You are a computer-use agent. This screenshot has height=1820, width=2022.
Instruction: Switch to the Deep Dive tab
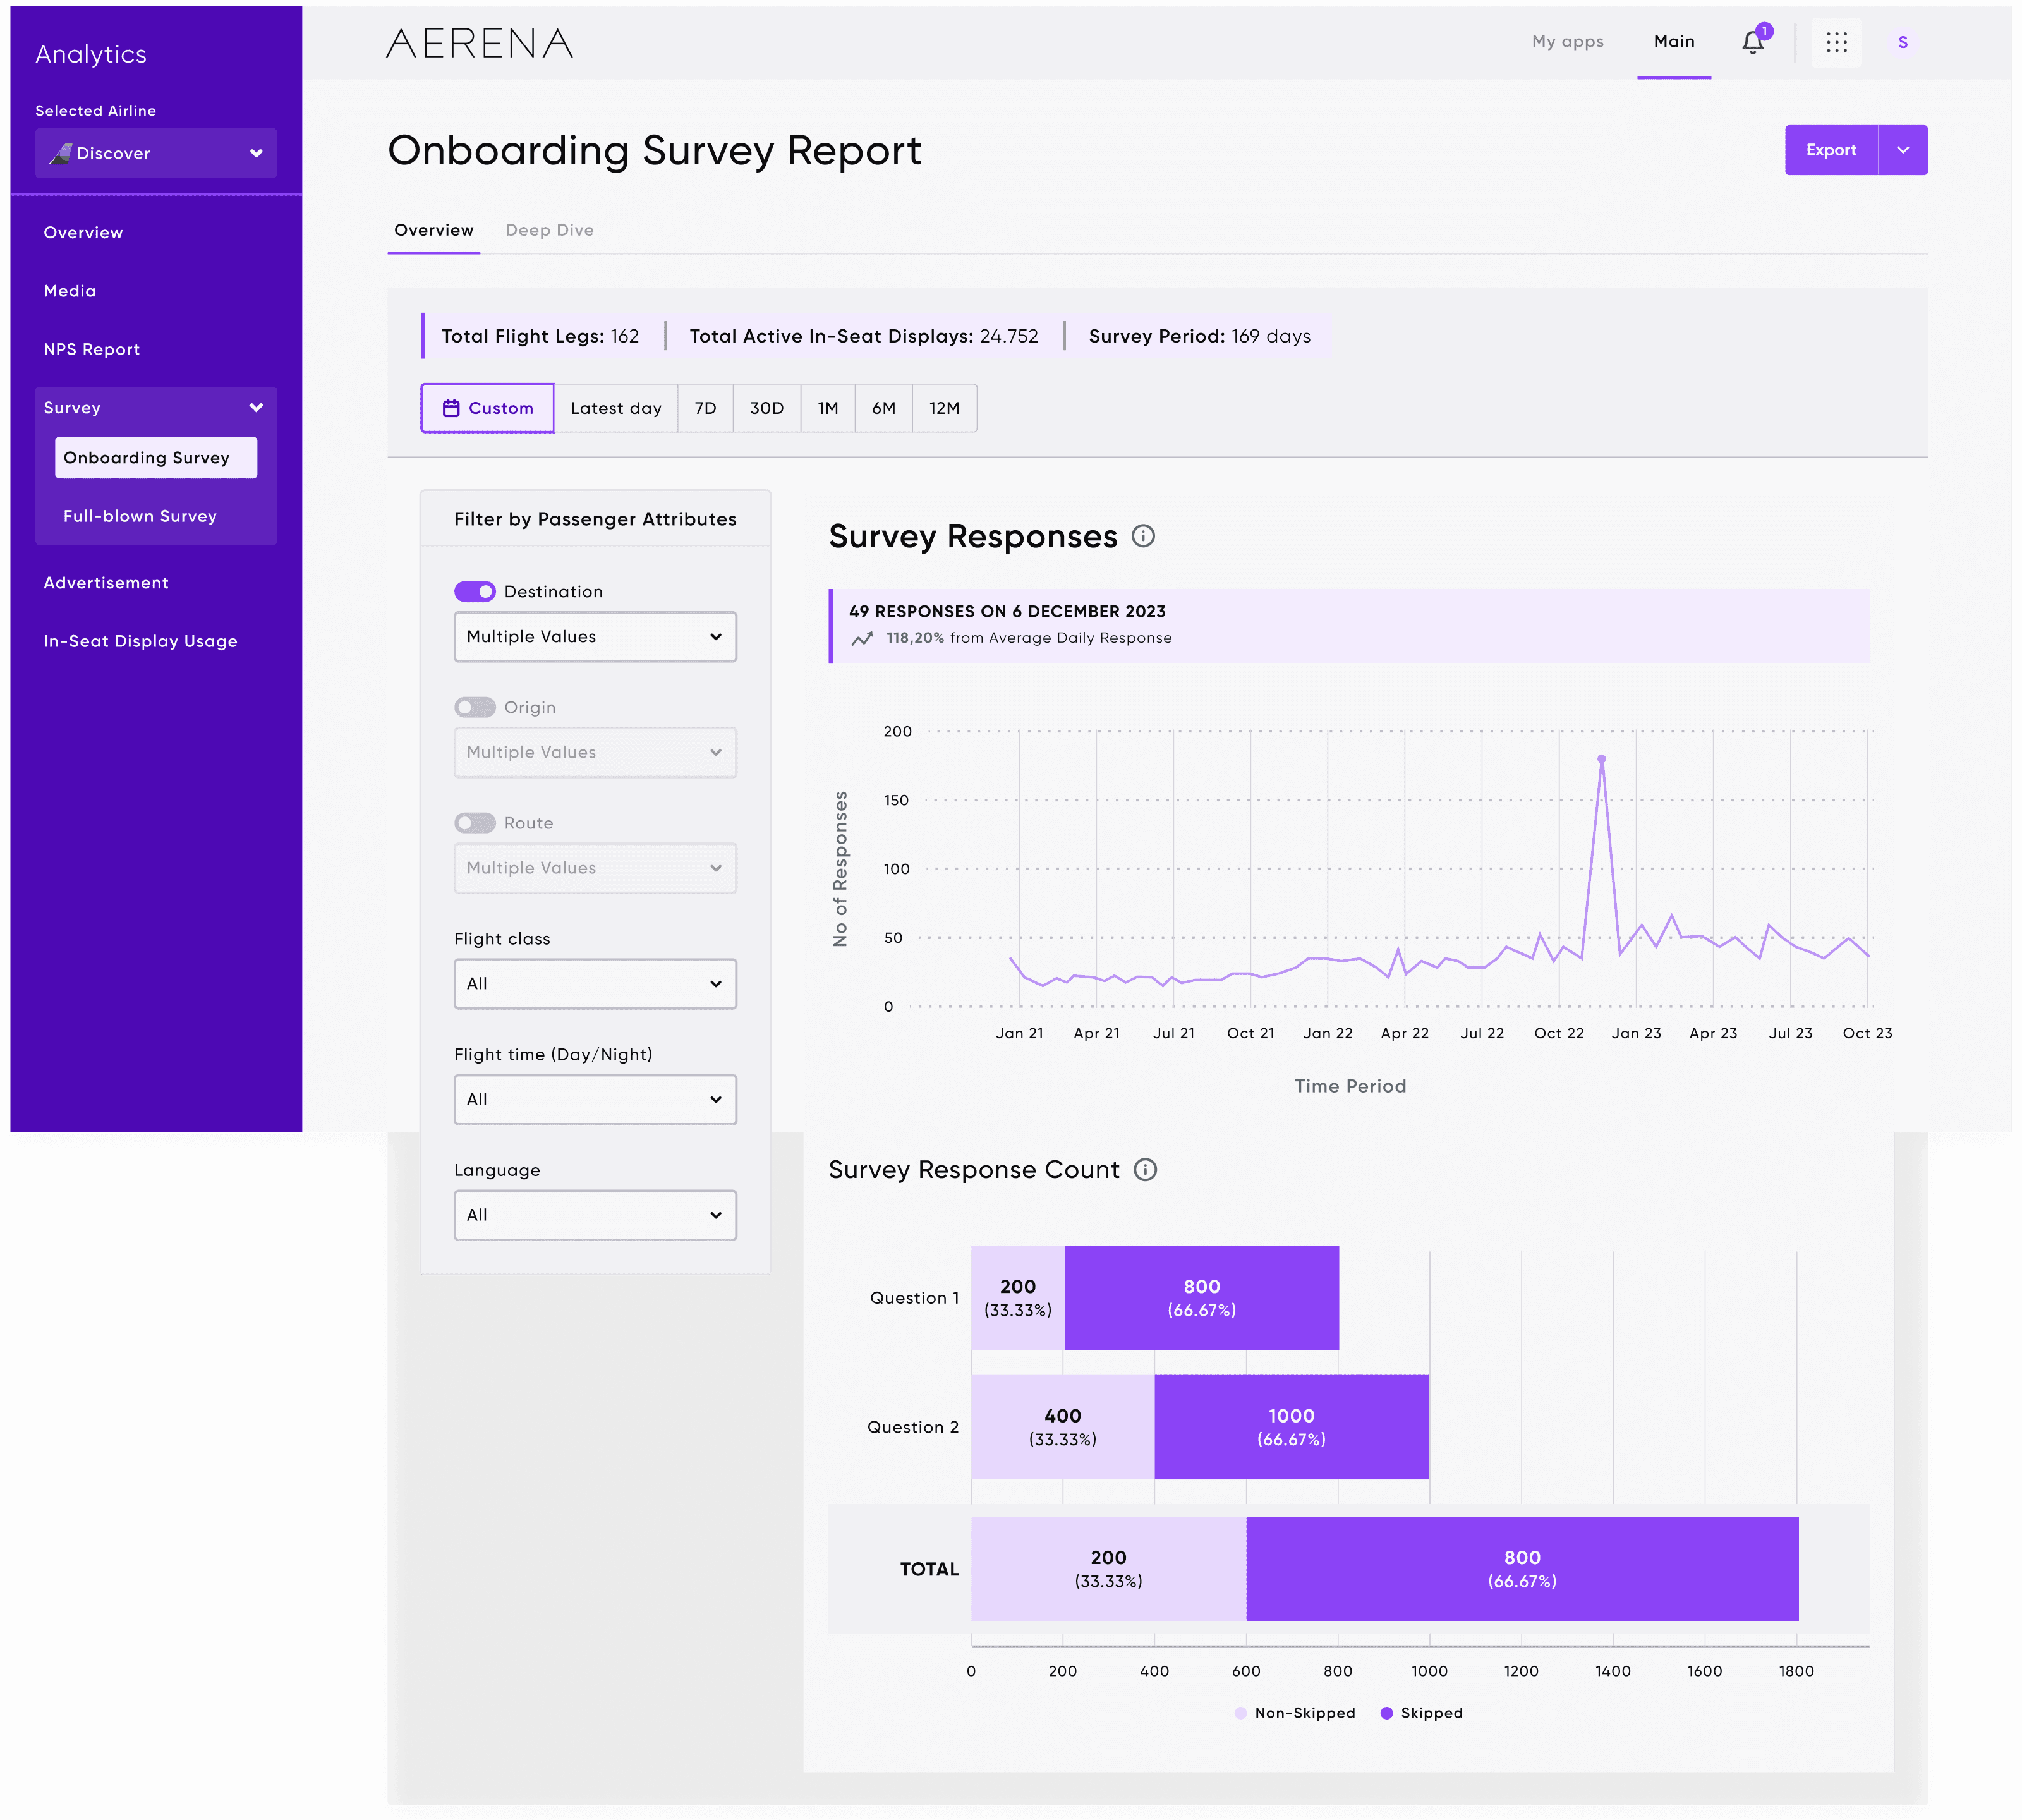(x=549, y=230)
